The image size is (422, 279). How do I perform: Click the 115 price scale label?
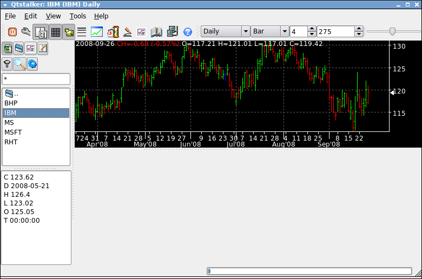(399, 113)
